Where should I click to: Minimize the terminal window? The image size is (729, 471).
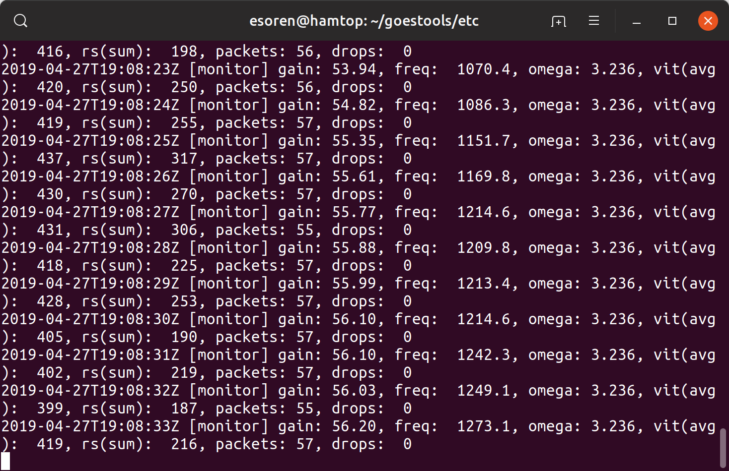pyautogui.click(x=637, y=21)
